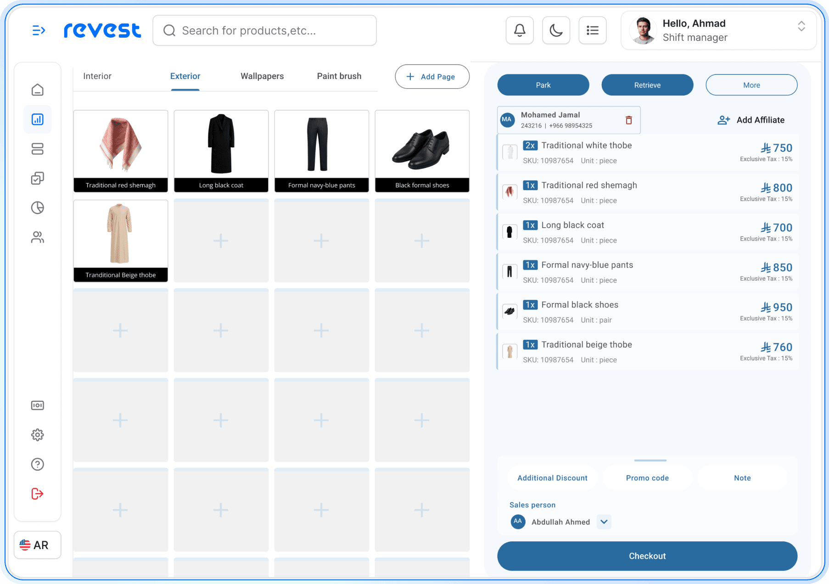
Task: Select the Interior tab
Action: pyautogui.click(x=97, y=76)
